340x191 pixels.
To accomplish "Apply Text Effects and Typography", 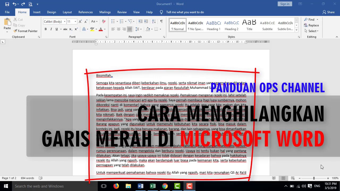I will pos(84,29).
